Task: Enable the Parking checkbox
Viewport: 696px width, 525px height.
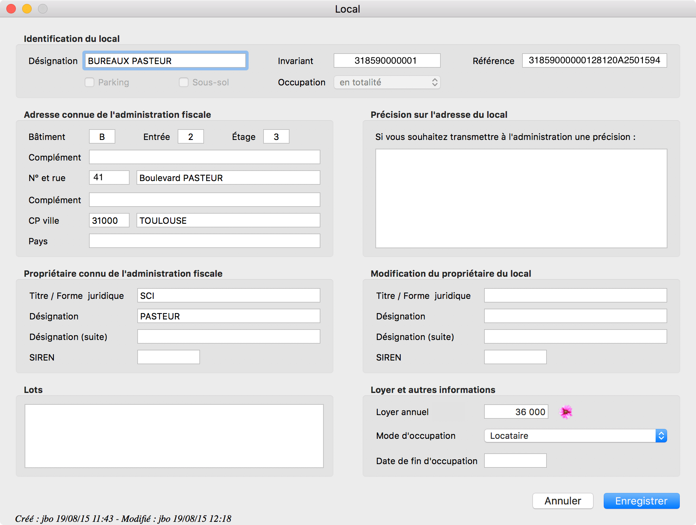Action: [89, 82]
